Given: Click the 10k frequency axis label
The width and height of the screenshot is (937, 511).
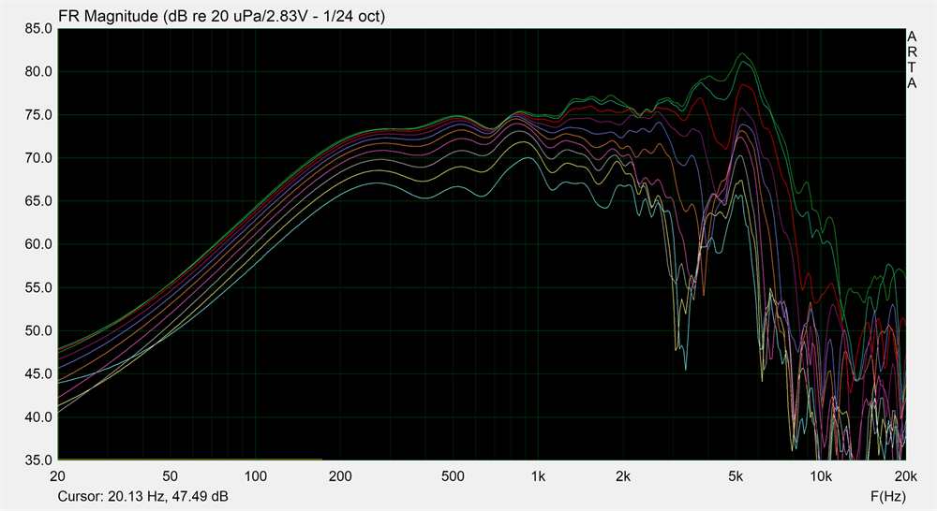Looking at the screenshot, I should [x=821, y=476].
